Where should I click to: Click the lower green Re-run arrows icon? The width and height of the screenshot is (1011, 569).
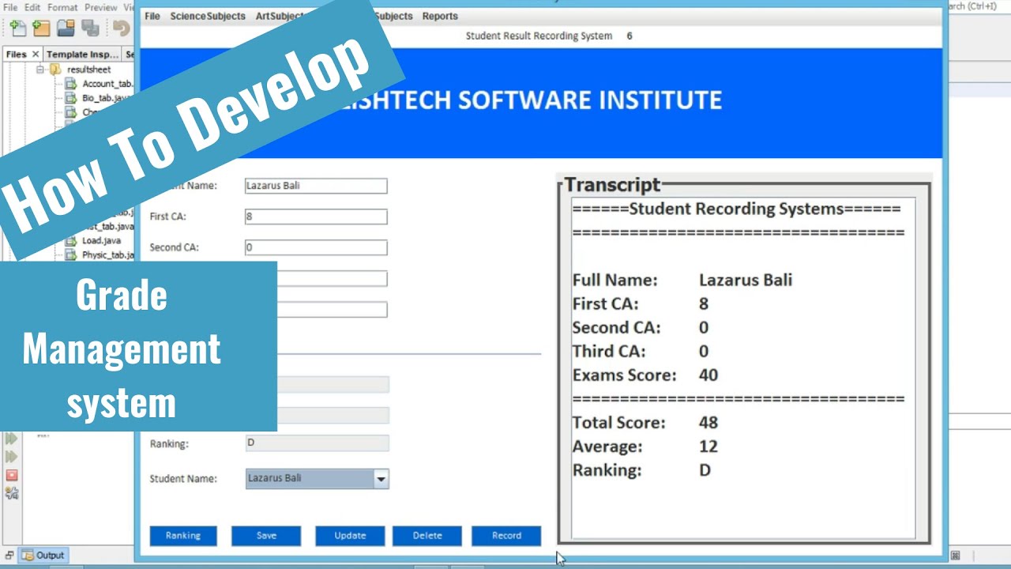[11, 457]
